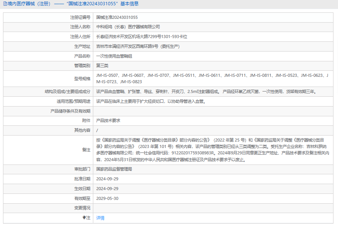Viewport: 338px width, 227px height.
Task: Click the 审批部门 label
Action: pos(82,169)
